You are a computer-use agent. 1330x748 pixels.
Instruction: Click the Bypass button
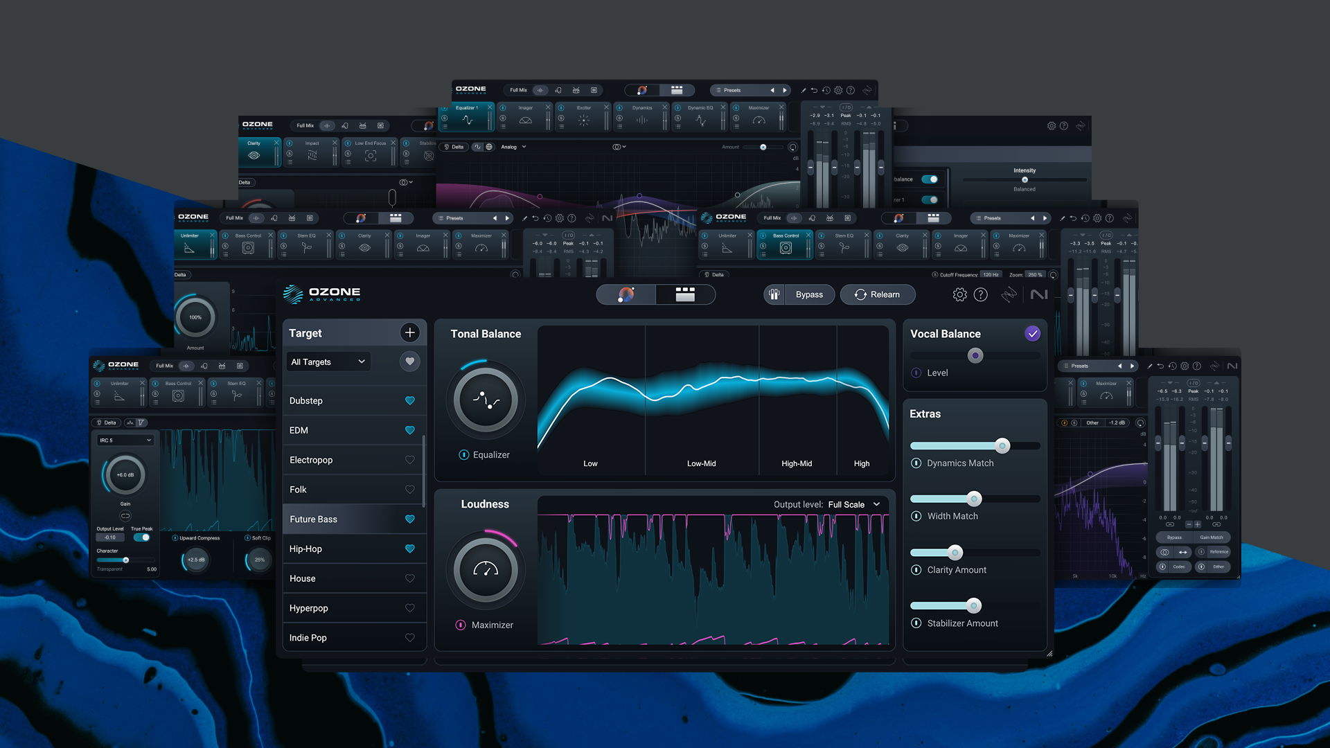point(808,295)
